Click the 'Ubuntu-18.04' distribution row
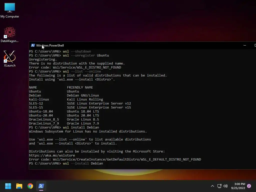The height and width of the screenshot is (192, 256). [x=64, y=111]
